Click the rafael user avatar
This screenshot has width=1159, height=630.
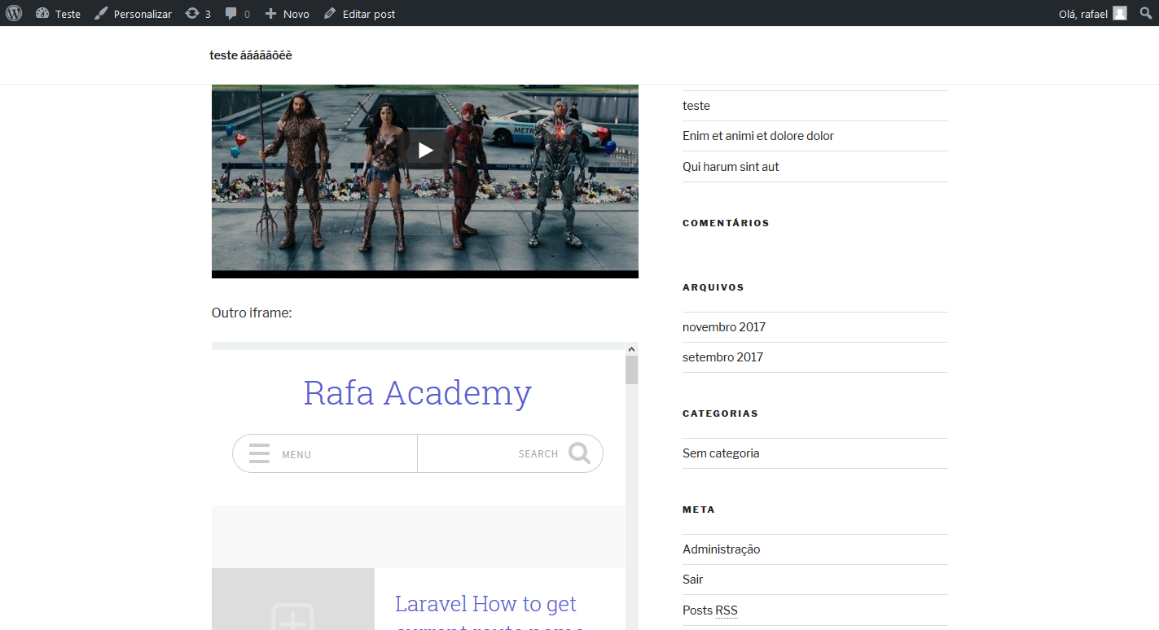(1120, 13)
